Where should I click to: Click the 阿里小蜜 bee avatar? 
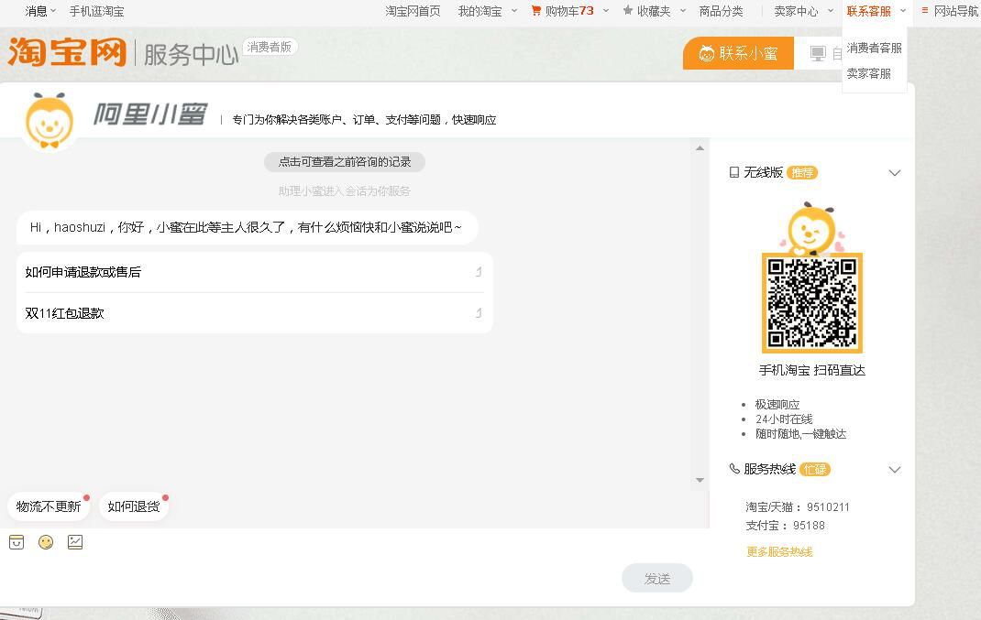pyautogui.click(x=50, y=121)
